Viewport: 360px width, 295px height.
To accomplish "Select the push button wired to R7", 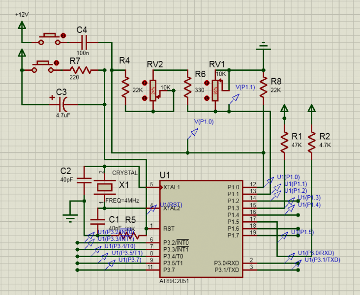I will click(43, 67).
